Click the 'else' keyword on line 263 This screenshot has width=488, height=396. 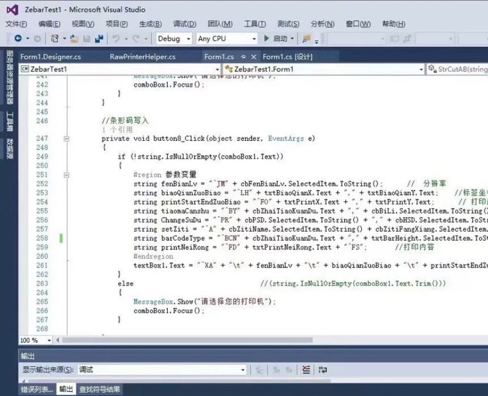[126, 283]
